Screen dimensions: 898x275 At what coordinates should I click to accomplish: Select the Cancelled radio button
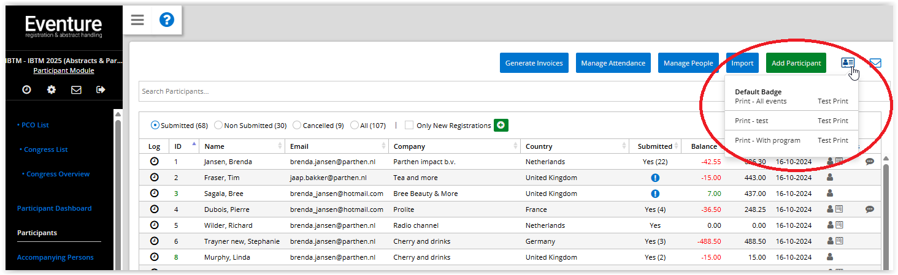tap(297, 126)
